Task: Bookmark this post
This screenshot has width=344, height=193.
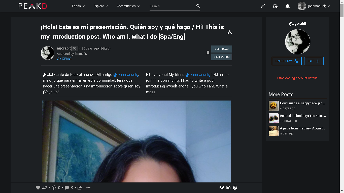Action: (x=208, y=53)
